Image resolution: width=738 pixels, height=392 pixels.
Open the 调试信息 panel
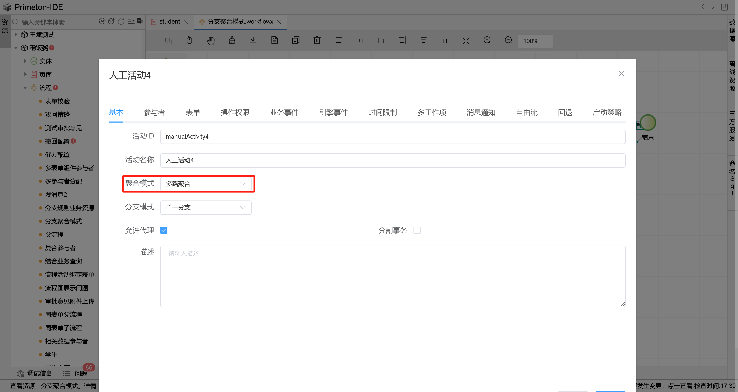pyautogui.click(x=34, y=373)
